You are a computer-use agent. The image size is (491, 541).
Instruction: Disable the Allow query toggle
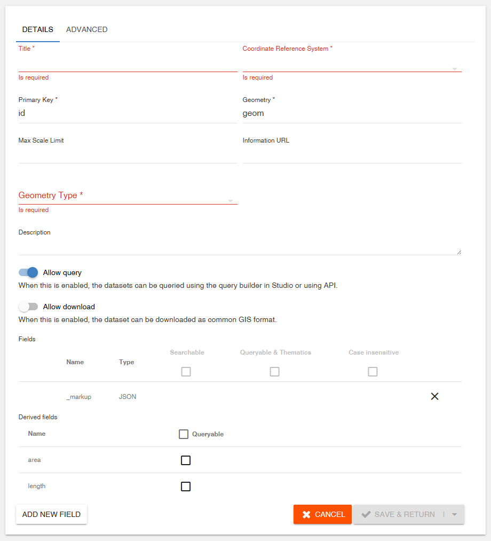point(28,272)
